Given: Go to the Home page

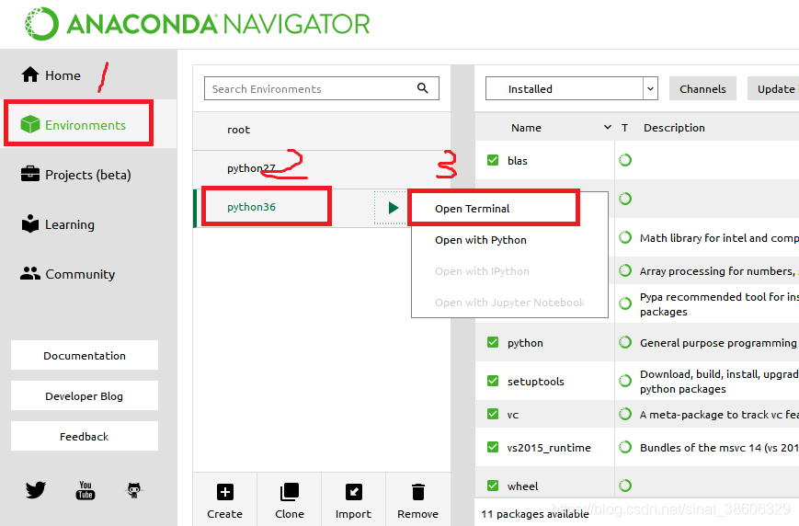Looking at the screenshot, I should tap(51, 75).
